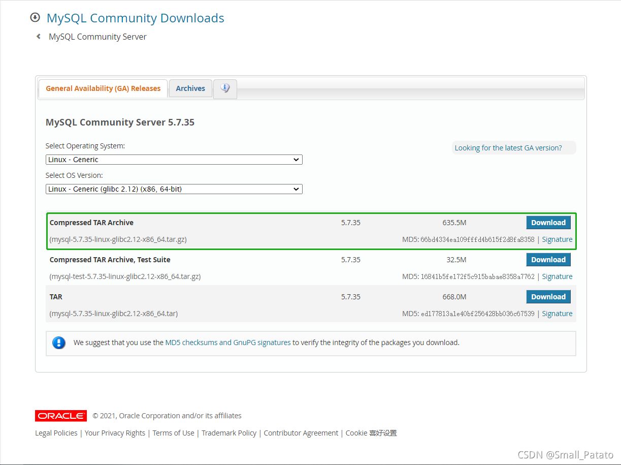Image resolution: width=621 pixels, height=465 pixels.
Task: Open Cookie 喜好设置 footer link
Action: tap(371, 433)
